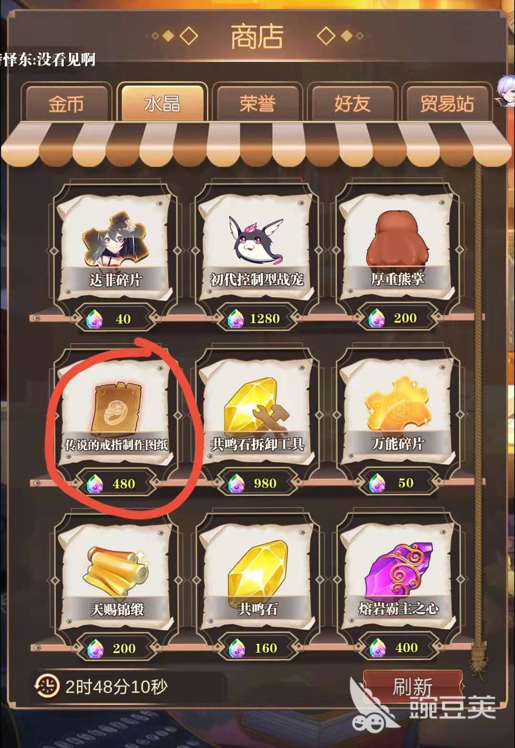
Task: Tap the 980 crystal price button
Action: pos(258,483)
